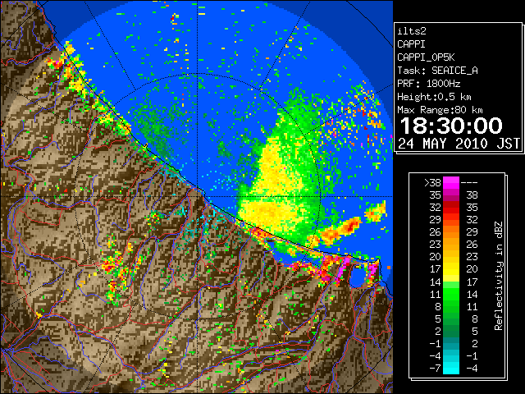Click the 18:30:00 timestamp
This screenshot has width=525, height=394.
[451, 126]
